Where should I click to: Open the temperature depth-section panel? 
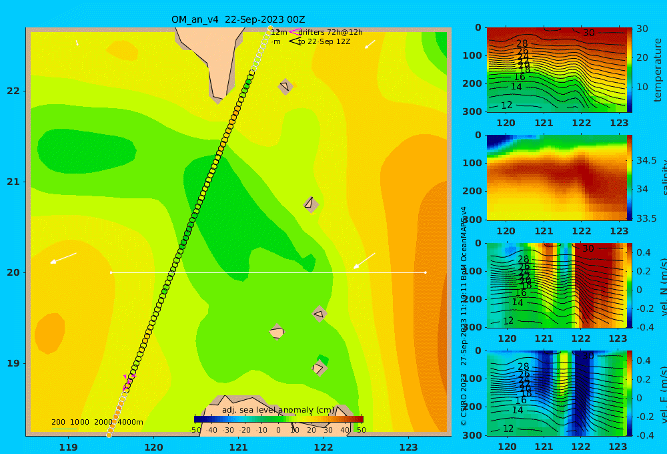tap(556, 70)
